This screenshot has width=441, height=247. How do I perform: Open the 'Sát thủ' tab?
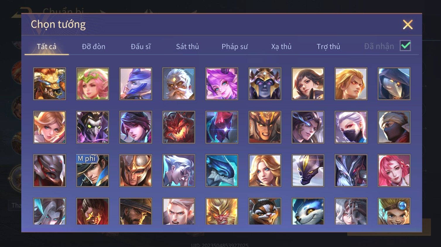(x=187, y=47)
